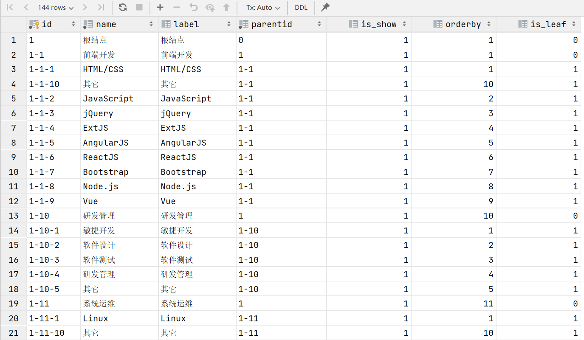Screen dimensions: 584x340
Task: Select the id cell '1-1-10'
Action: point(54,84)
